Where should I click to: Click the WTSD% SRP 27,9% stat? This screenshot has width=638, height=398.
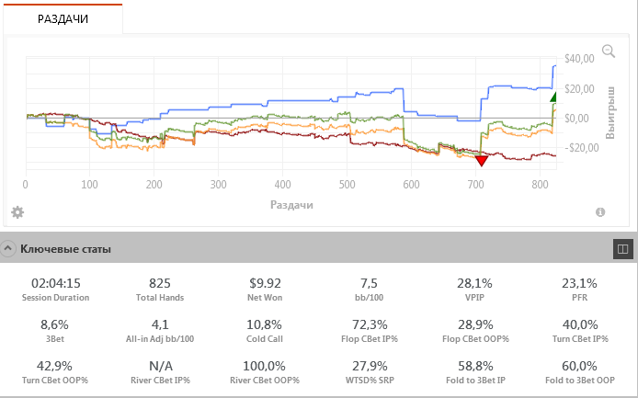(x=372, y=373)
